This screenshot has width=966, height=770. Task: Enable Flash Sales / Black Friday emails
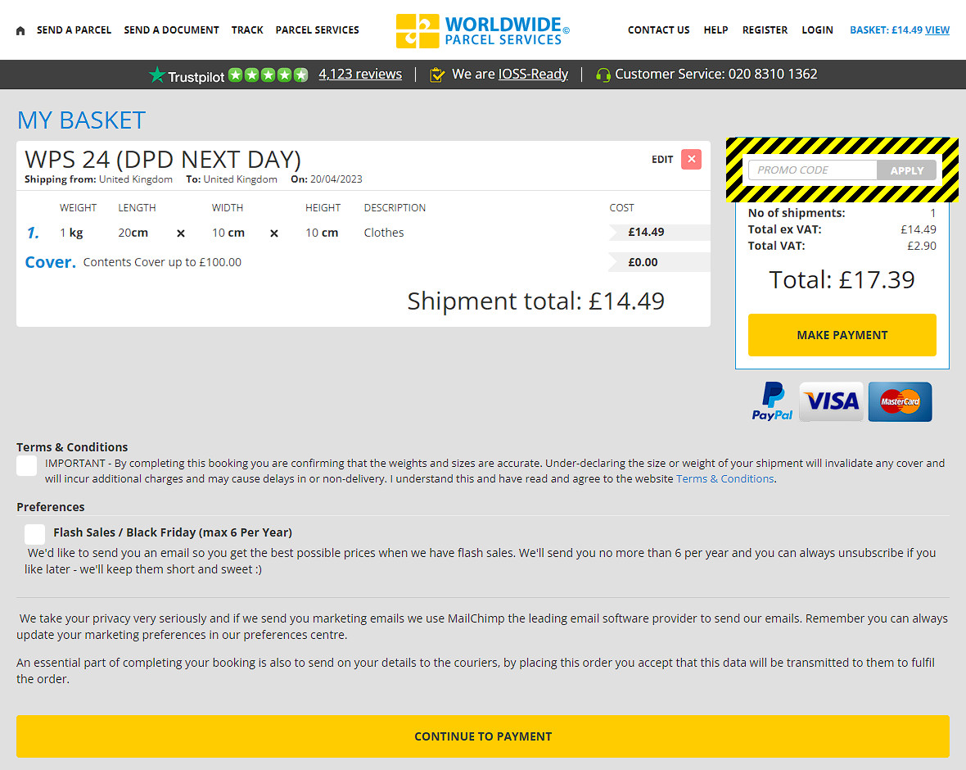(34, 534)
